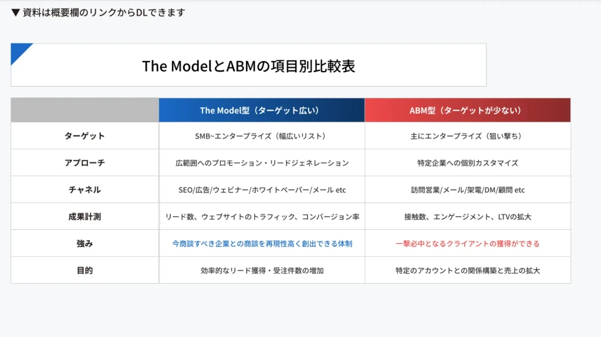
Task: Click the gray empty header cell
Action: coord(85,110)
